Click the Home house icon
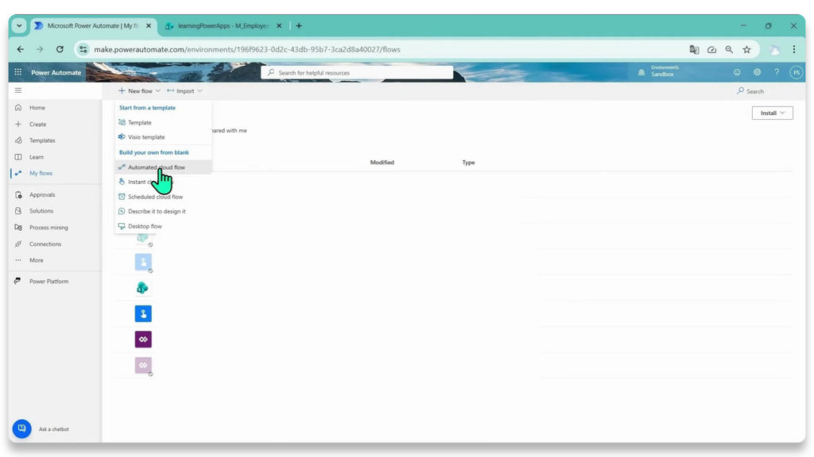Screen dimensions: 814x457 18,108
